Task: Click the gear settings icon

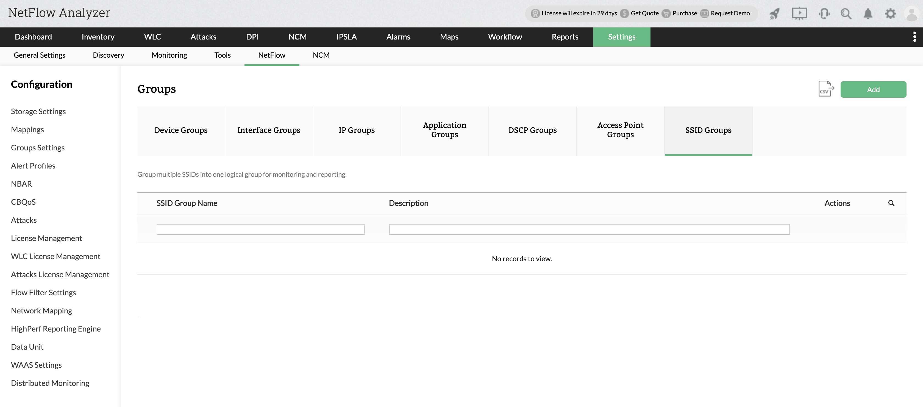Action: point(890,14)
